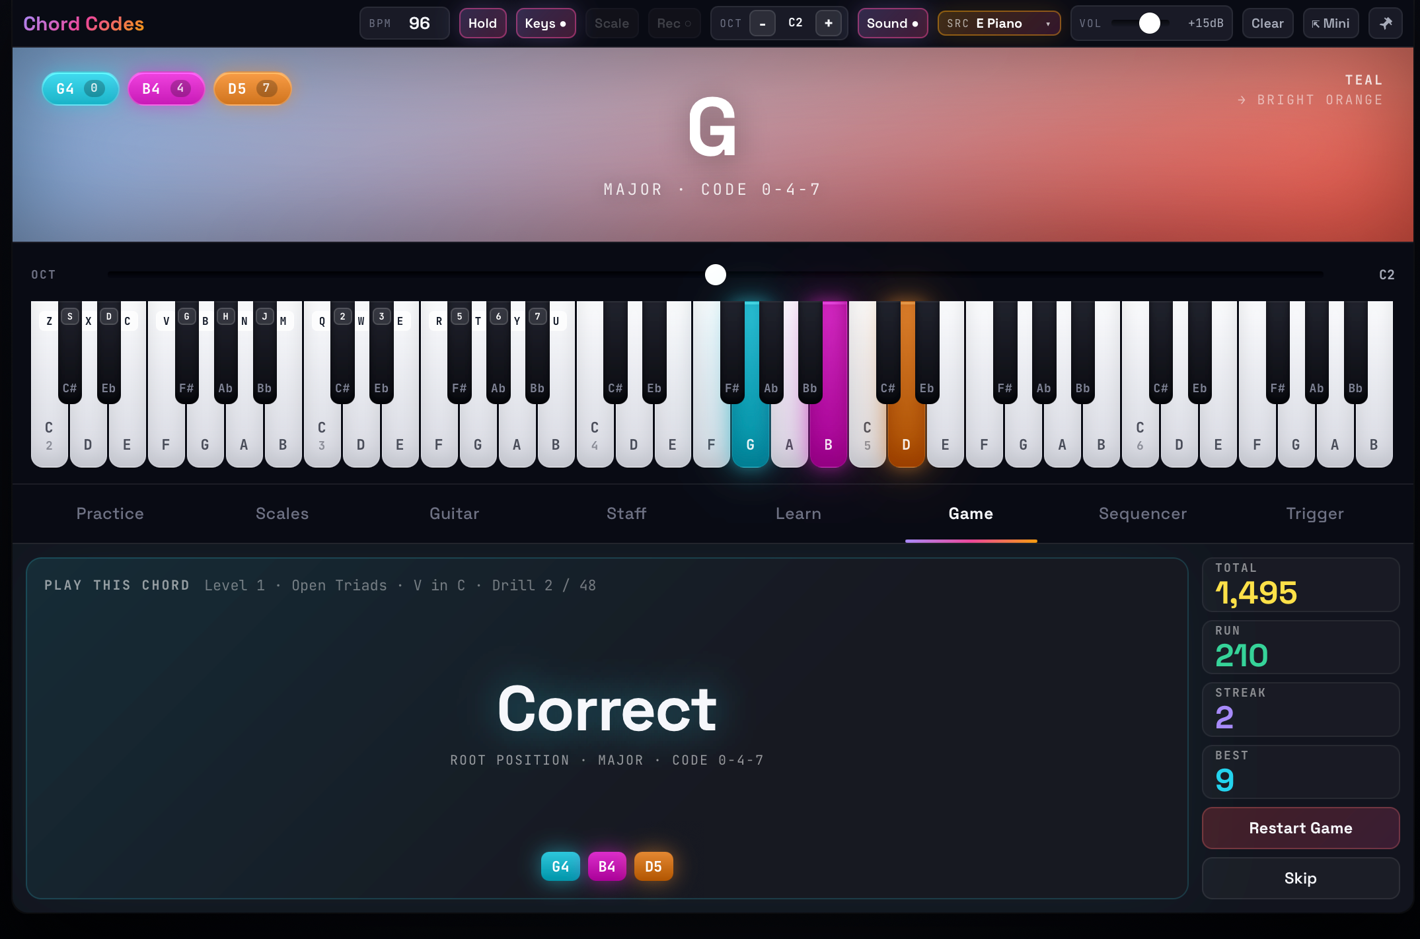The width and height of the screenshot is (1420, 939).
Task: Select the D5 orange note chip at top
Action: coord(252,88)
